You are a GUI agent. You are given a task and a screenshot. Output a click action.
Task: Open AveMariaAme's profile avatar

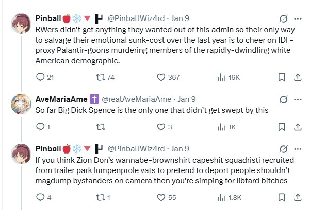(x=19, y=104)
